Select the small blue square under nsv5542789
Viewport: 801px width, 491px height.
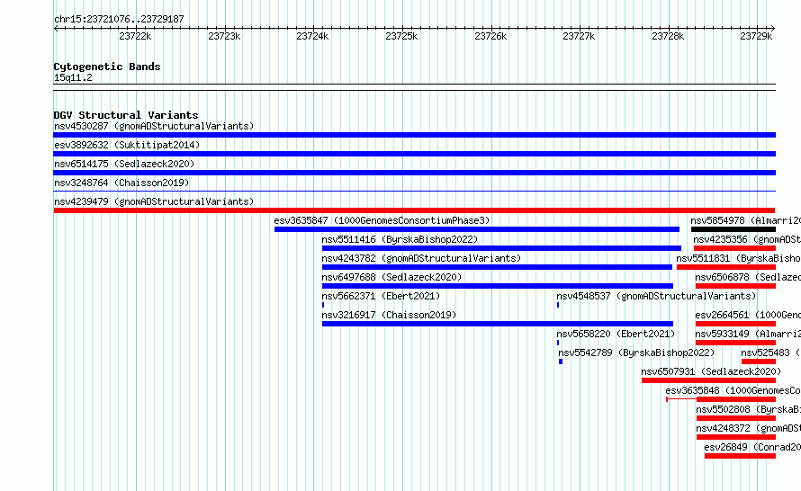tap(561, 362)
